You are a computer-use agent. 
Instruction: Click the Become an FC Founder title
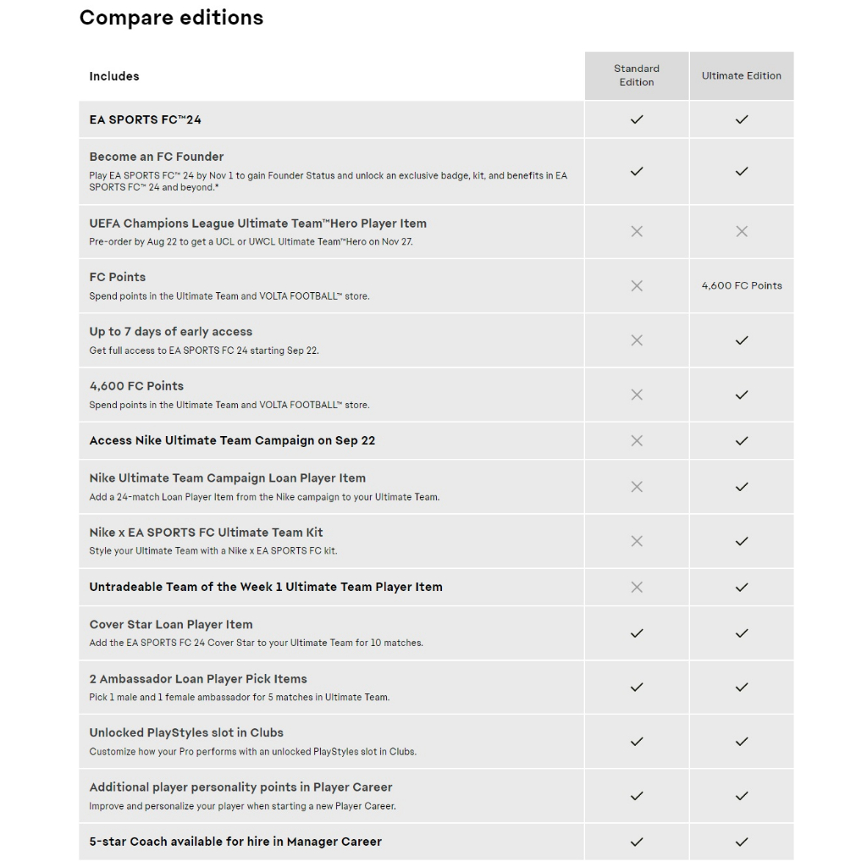pyautogui.click(x=157, y=157)
